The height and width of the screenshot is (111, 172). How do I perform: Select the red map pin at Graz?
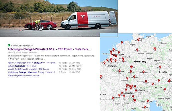(x=165, y=89)
